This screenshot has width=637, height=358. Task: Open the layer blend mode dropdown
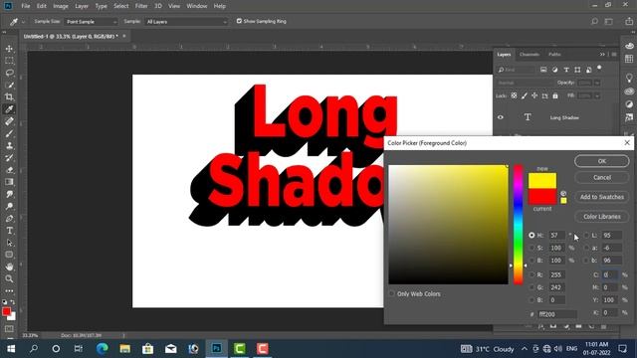525,83
